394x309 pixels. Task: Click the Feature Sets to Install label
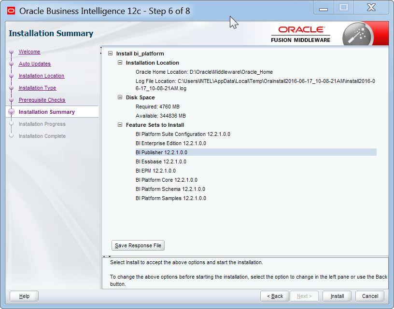(x=155, y=125)
